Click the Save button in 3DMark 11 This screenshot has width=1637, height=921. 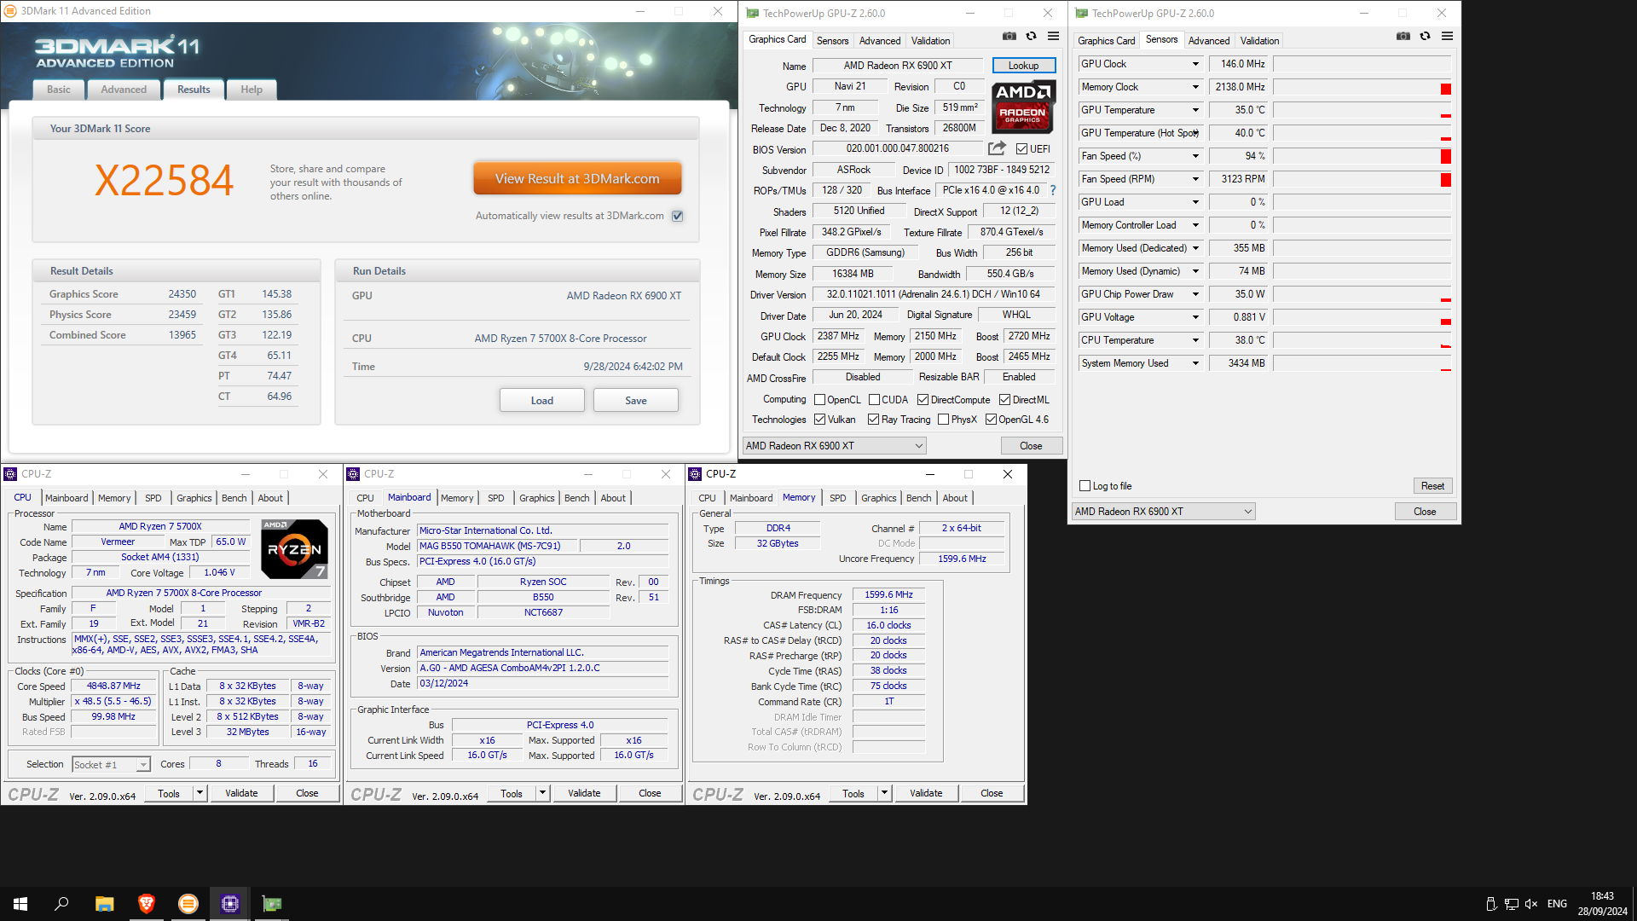(x=636, y=401)
